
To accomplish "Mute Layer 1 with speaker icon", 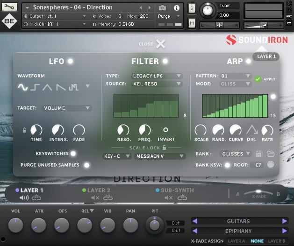I will 24,198.
